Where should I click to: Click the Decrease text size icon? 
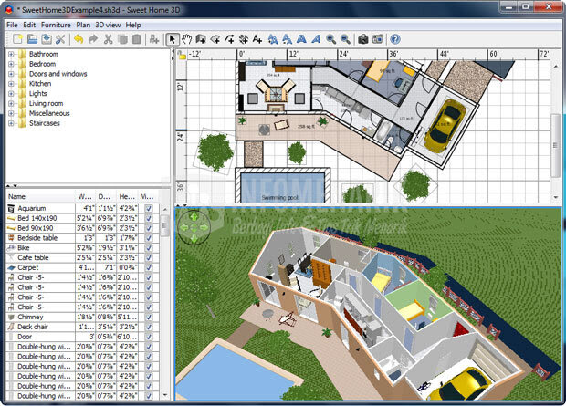(288, 39)
